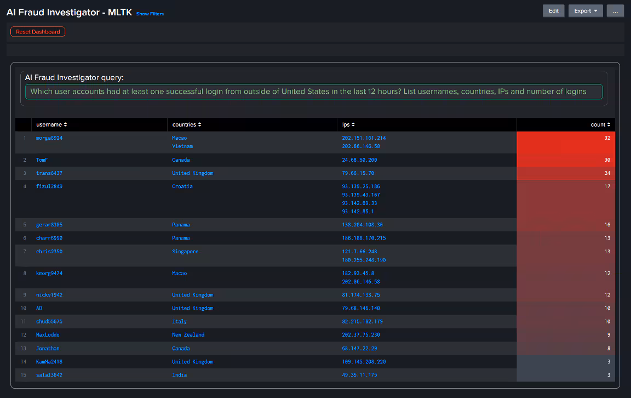
Task: Focus the AI Fraud Investigator query field
Action: pos(313,92)
